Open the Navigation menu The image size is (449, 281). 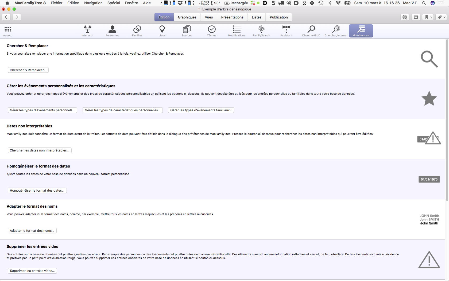pos(93,3)
